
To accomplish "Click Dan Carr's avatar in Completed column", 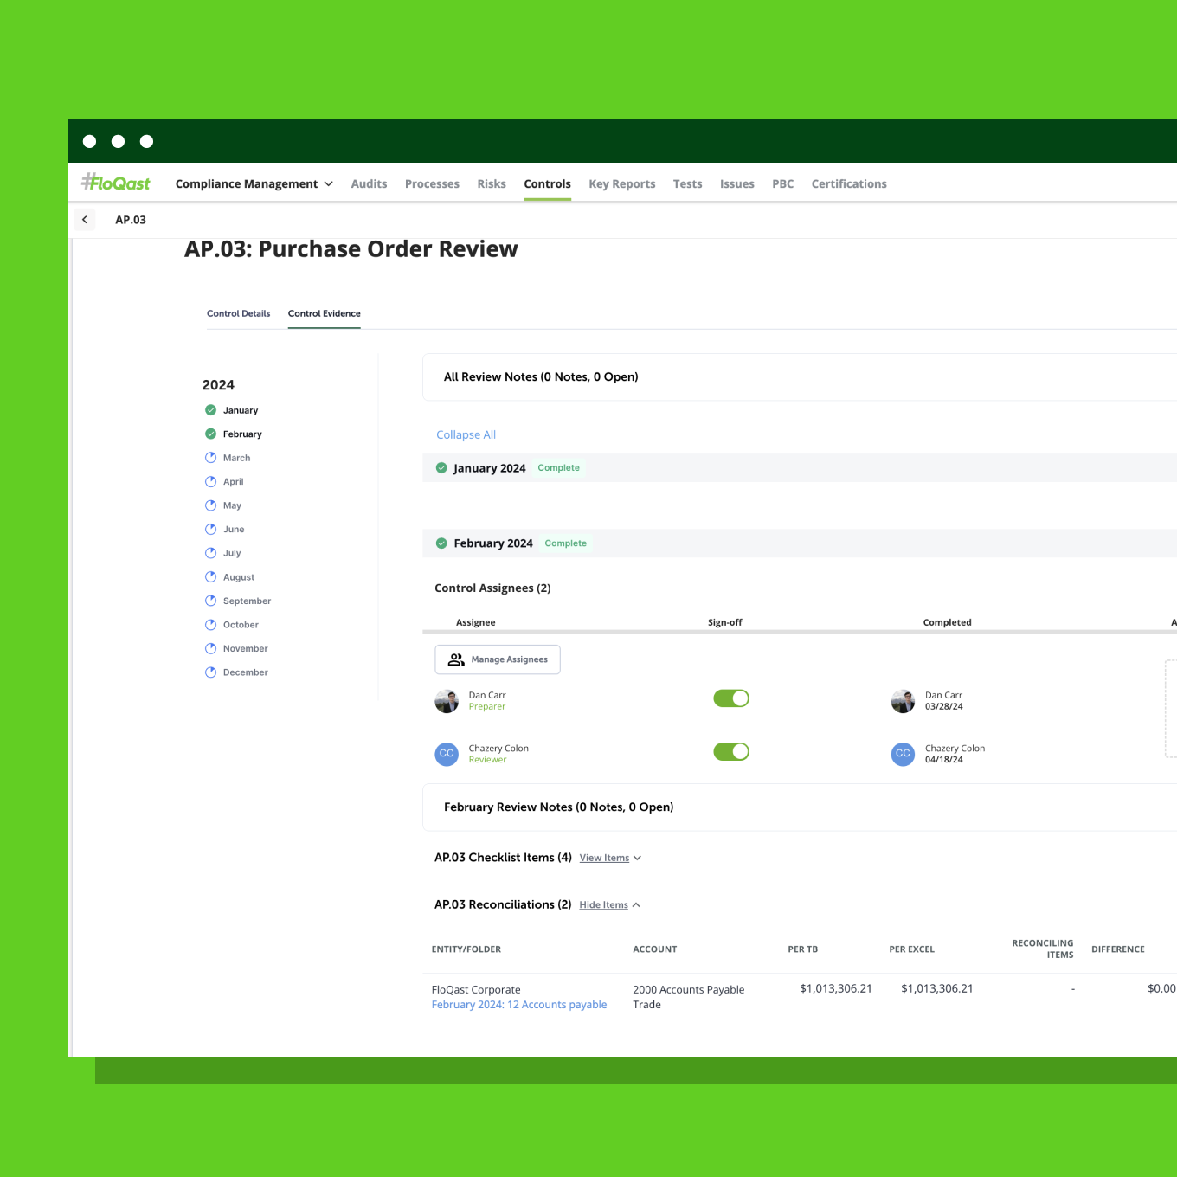I will (903, 701).
